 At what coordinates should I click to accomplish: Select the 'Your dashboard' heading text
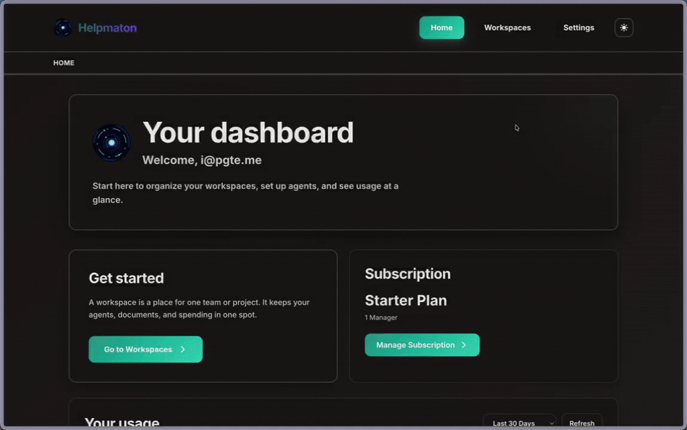point(248,132)
